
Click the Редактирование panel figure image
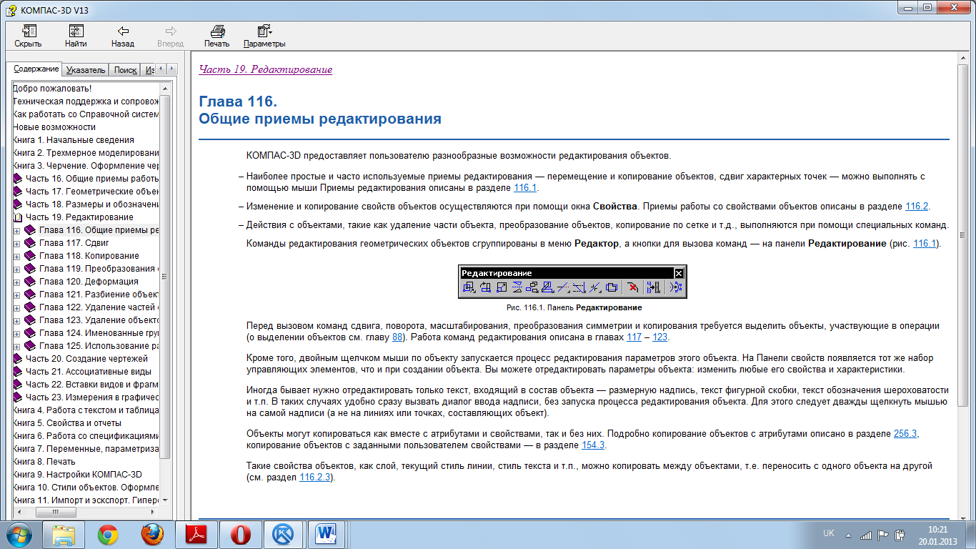[572, 282]
